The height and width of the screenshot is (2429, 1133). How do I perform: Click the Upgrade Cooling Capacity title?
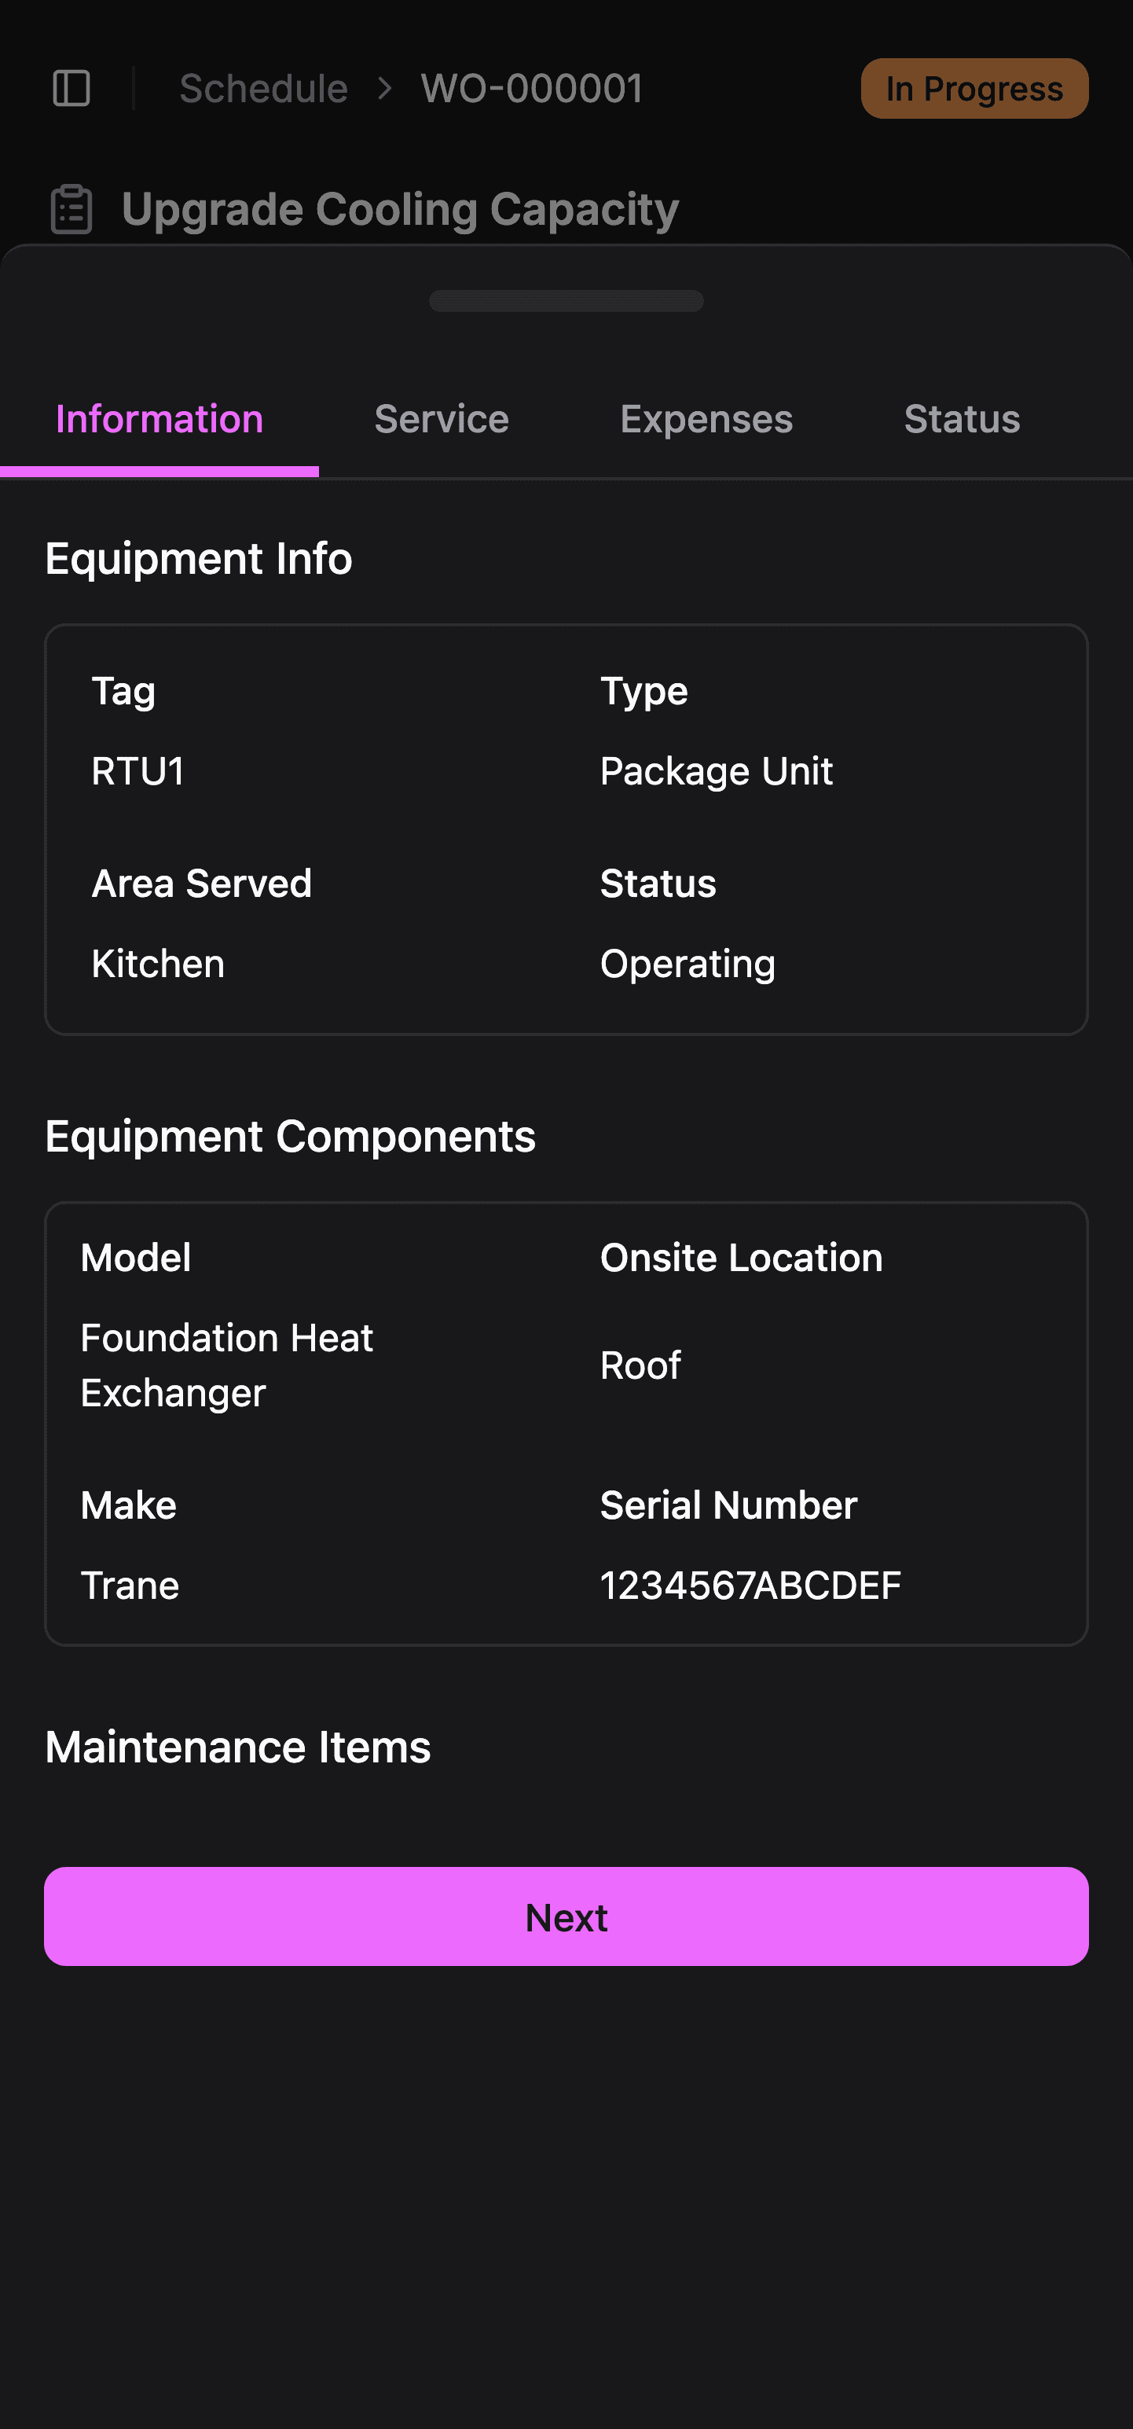(400, 209)
